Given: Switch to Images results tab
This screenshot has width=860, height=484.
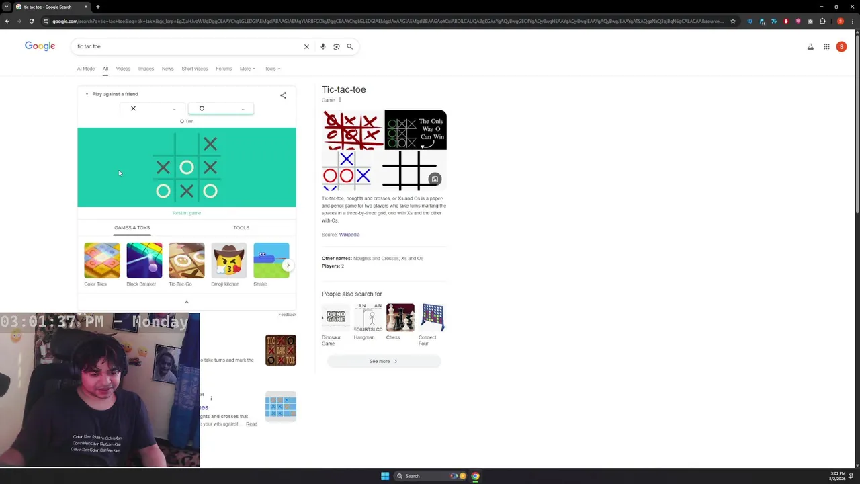Looking at the screenshot, I should click(146, 69).
